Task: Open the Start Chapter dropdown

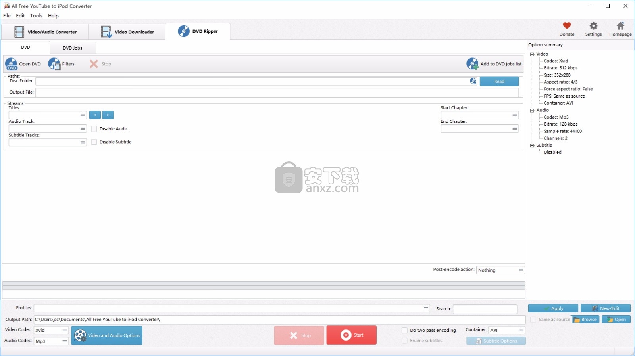Action: click(479, 115)
